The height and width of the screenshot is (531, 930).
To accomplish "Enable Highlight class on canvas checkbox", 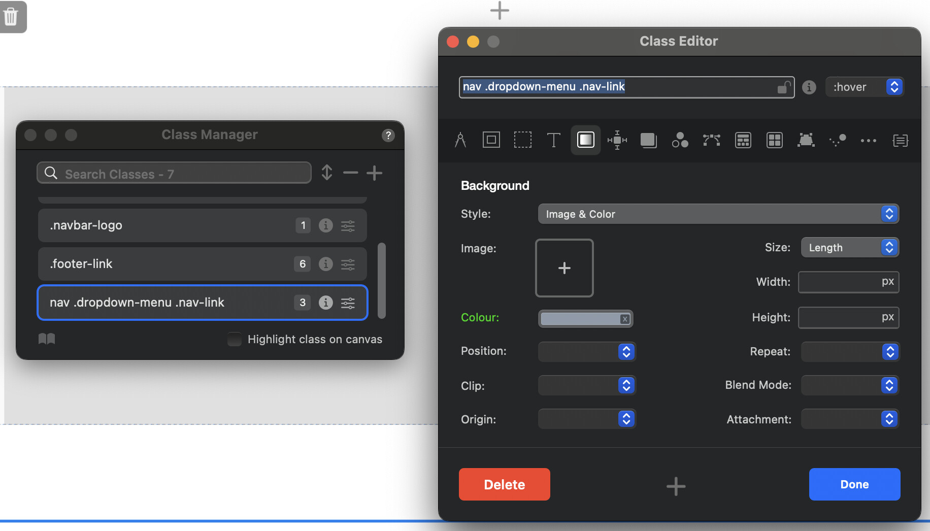I will (x=235, y=339).
